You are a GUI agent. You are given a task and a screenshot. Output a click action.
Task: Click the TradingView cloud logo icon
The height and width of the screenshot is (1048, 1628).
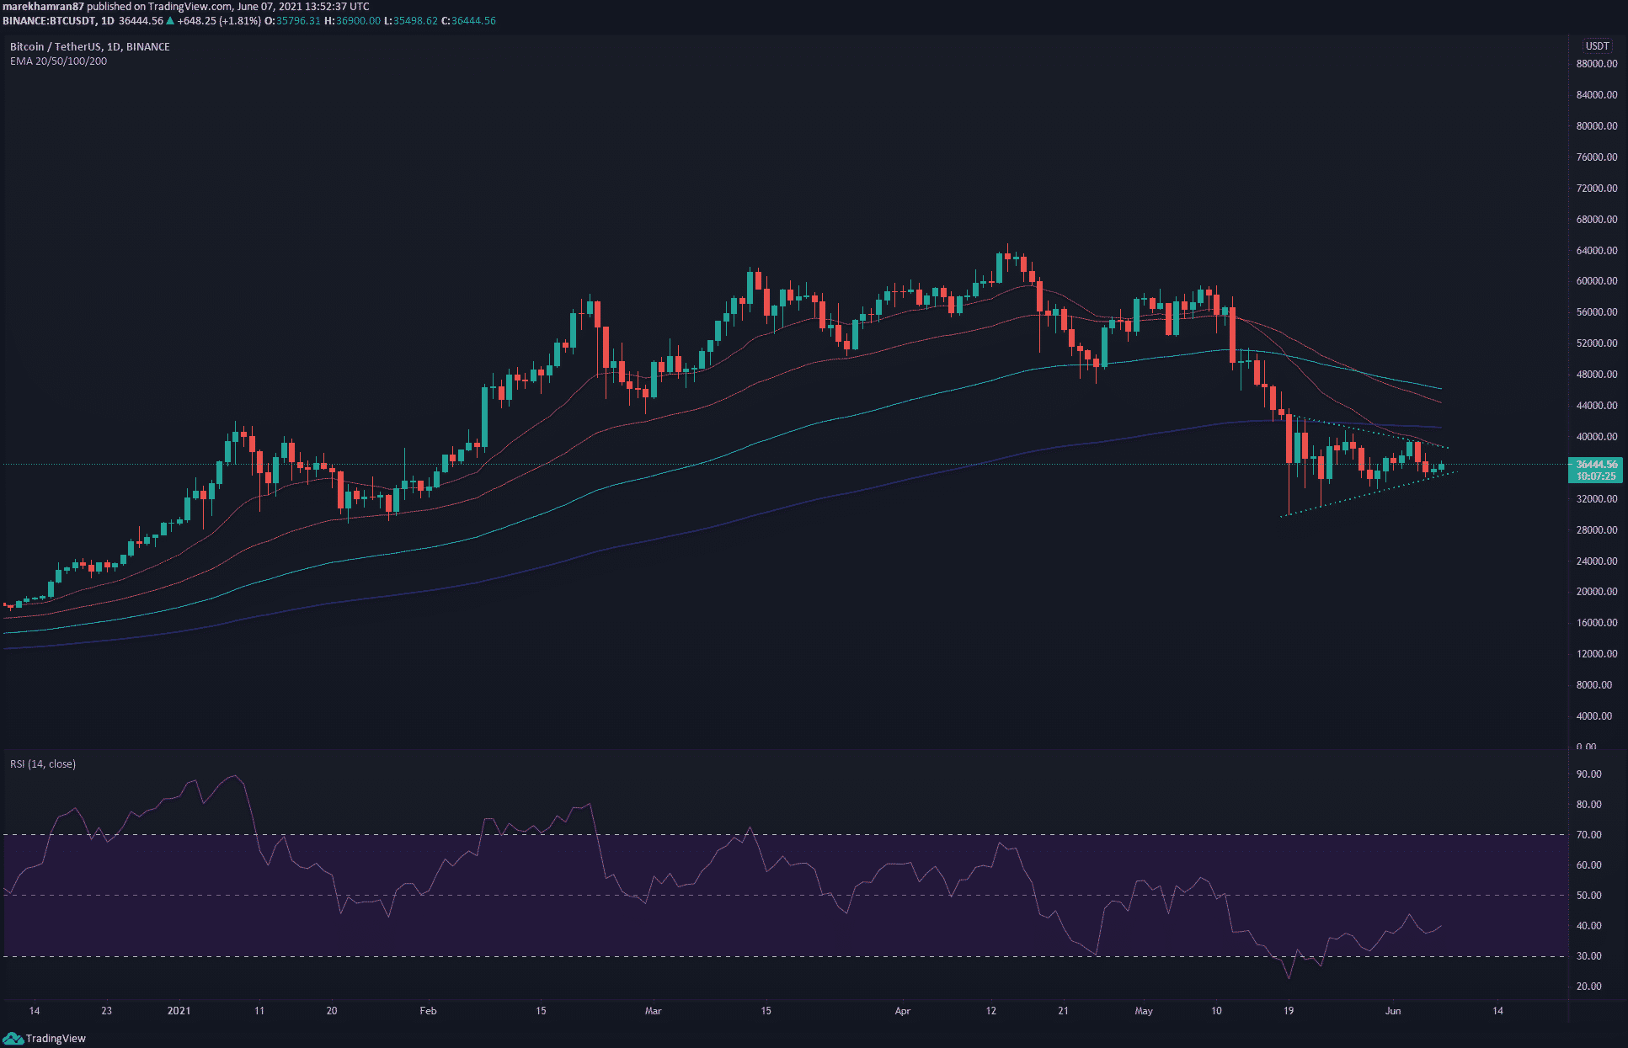coord(13,1038)
